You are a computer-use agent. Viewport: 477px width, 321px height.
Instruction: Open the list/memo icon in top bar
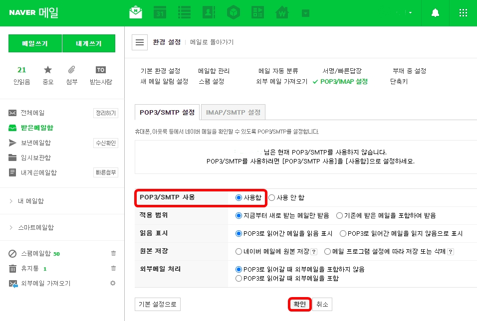pos(184,12)
